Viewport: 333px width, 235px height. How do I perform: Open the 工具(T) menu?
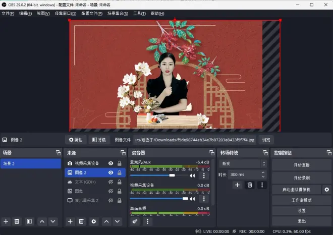pyautogui.click(x=139, y=13)
